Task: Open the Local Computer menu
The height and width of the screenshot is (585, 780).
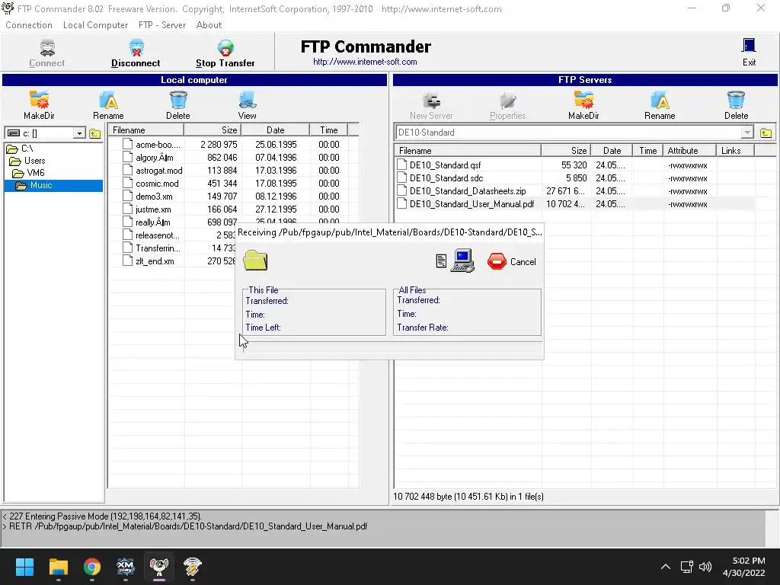Action: coord(95,25)
